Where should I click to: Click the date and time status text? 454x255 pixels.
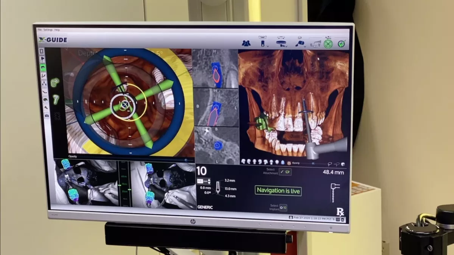tap(313, 219)
